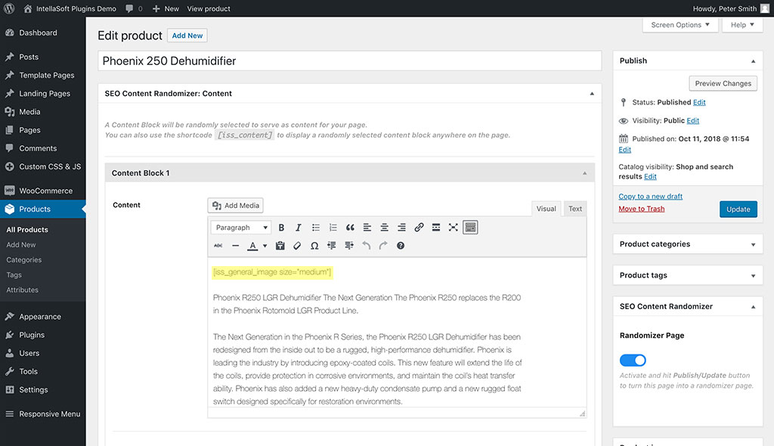774x446 pixels.
Task: Apply strikethrough formatting
Action: 218,246
